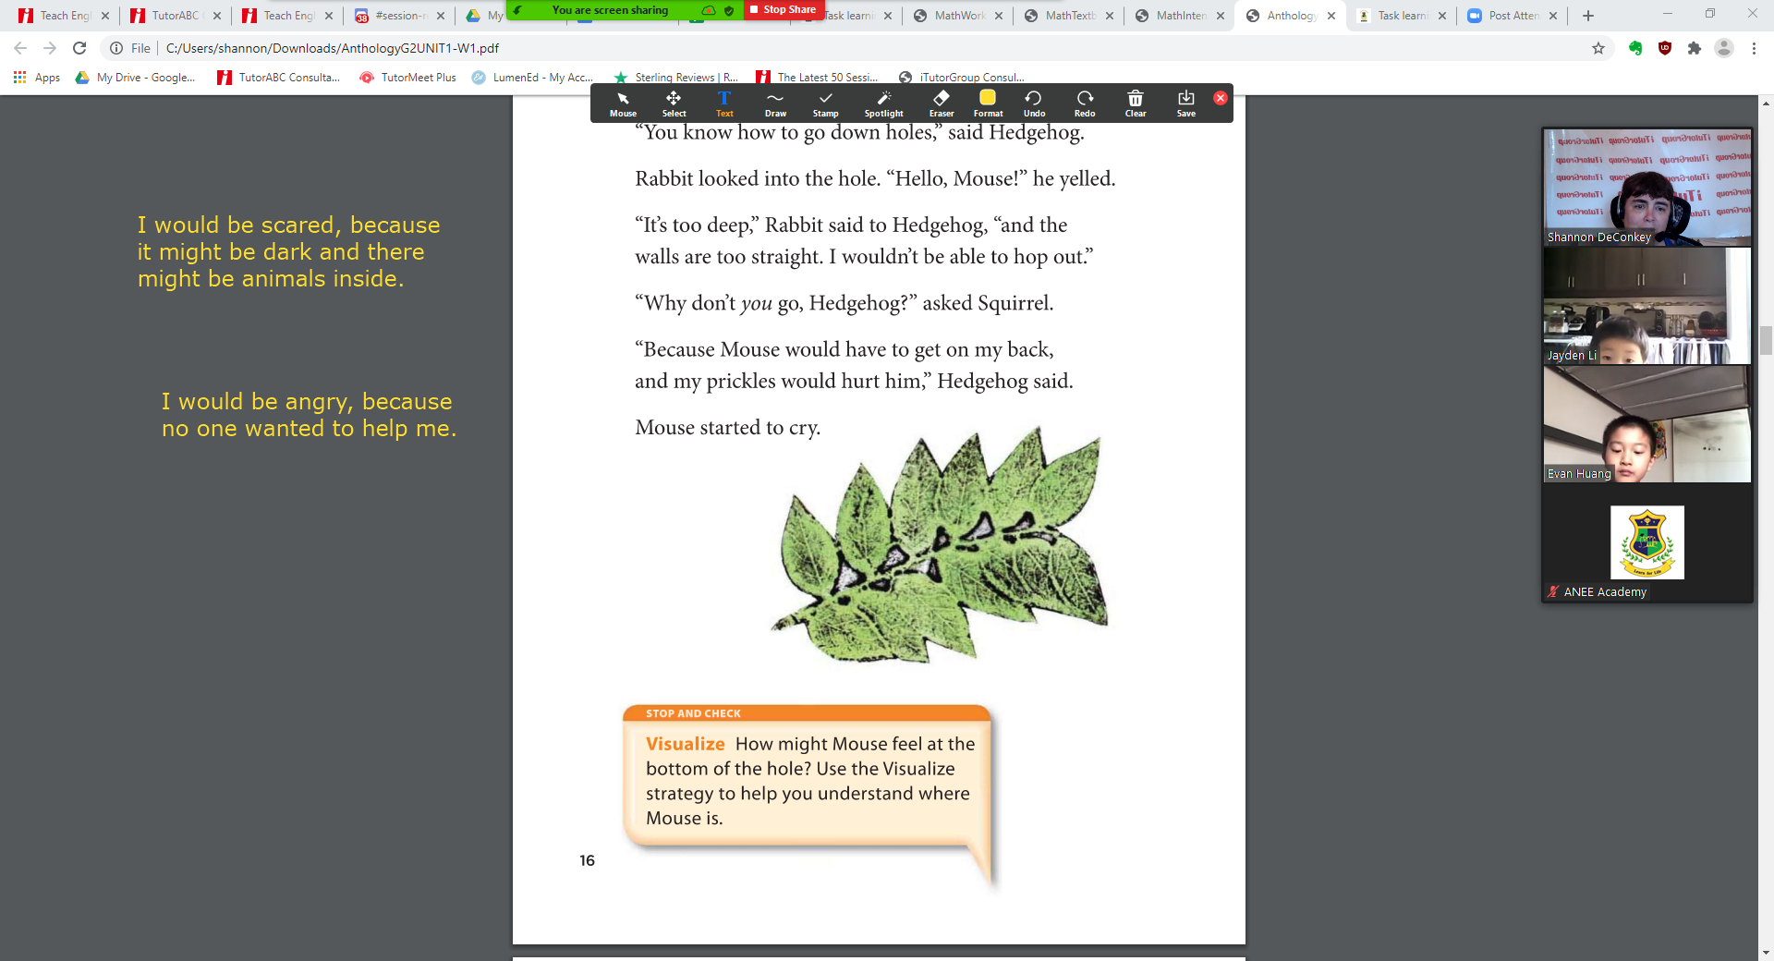Image resolution: width=1774 pixels, height=961 pixels.
Task: Pick the Draw annotation tool
Action: [x=775, y=103]
